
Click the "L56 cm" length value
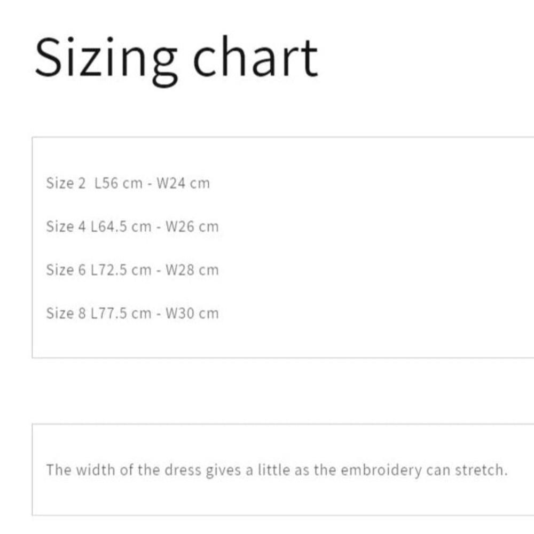pyautogui.click(x=119, y=184)
